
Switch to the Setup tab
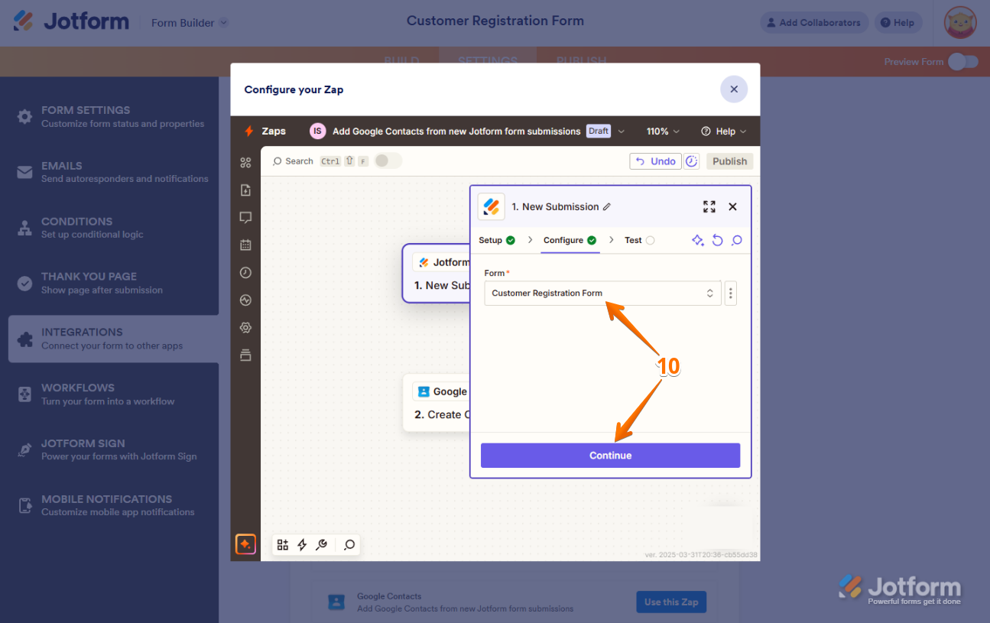tap(497, 240)
